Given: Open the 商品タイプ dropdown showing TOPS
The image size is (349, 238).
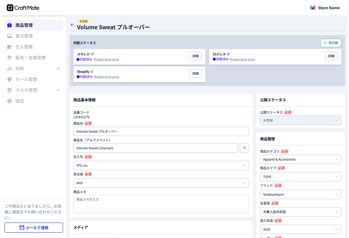Looking at the screenshot, I should point(300,177).
